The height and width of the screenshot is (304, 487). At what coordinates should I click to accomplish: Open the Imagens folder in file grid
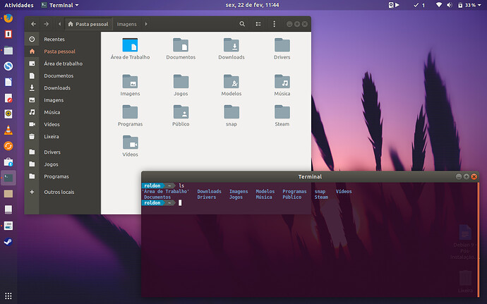click(130, 81)
